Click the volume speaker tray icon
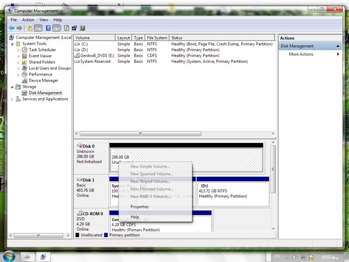The image size is (349, 262). point(295,257)
